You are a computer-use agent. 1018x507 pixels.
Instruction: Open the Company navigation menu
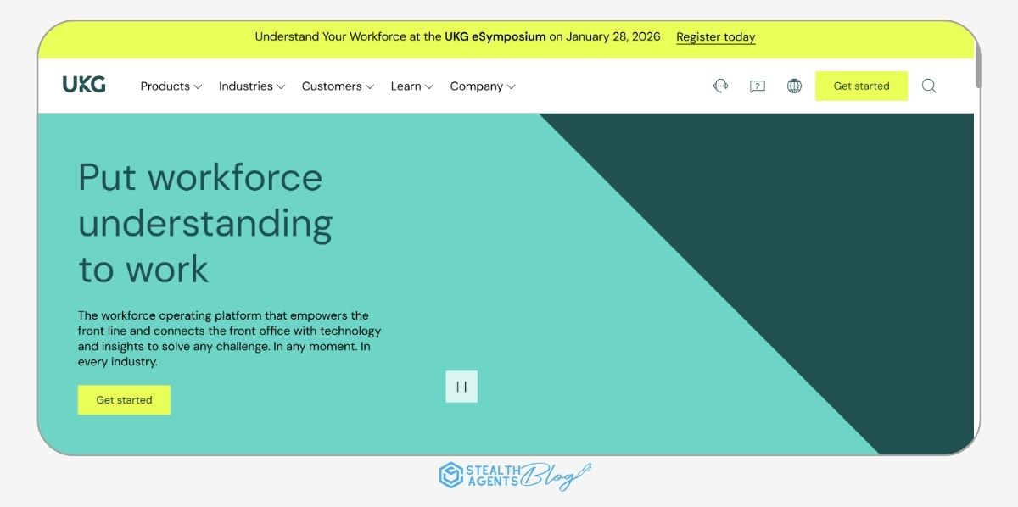(x=482, y=86)
